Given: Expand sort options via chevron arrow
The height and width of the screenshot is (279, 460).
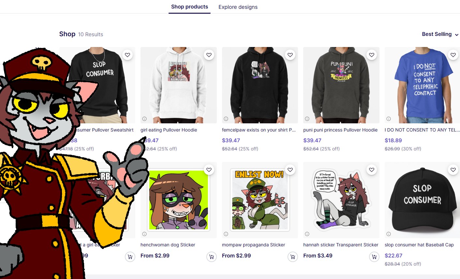Looking at the screenshot, I should pos(456,35).
